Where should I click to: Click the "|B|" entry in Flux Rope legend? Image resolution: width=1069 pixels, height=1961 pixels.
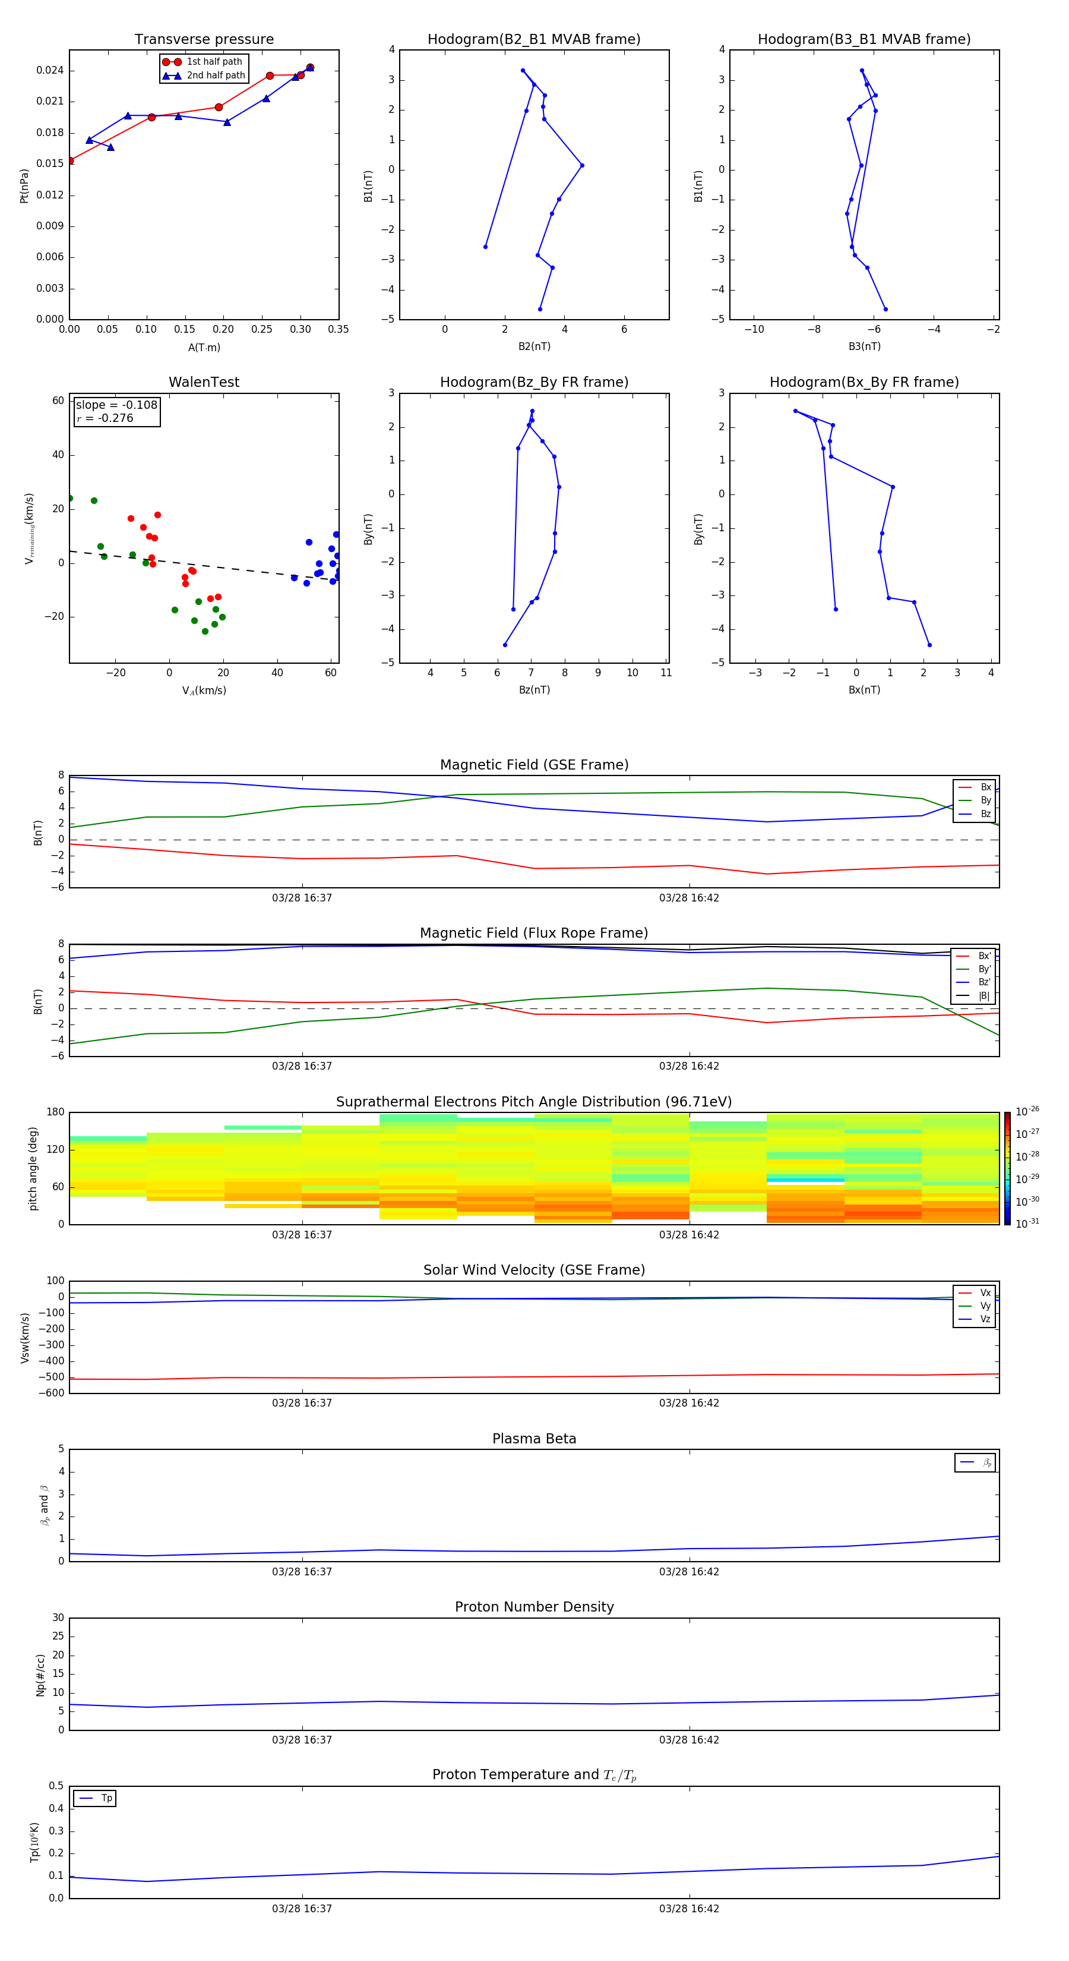(x=974, y=996)
